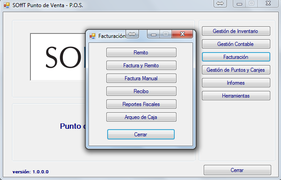
Task: Launch Reportes Fiscales
Action: pyautogui.click(x=141, y=104)
